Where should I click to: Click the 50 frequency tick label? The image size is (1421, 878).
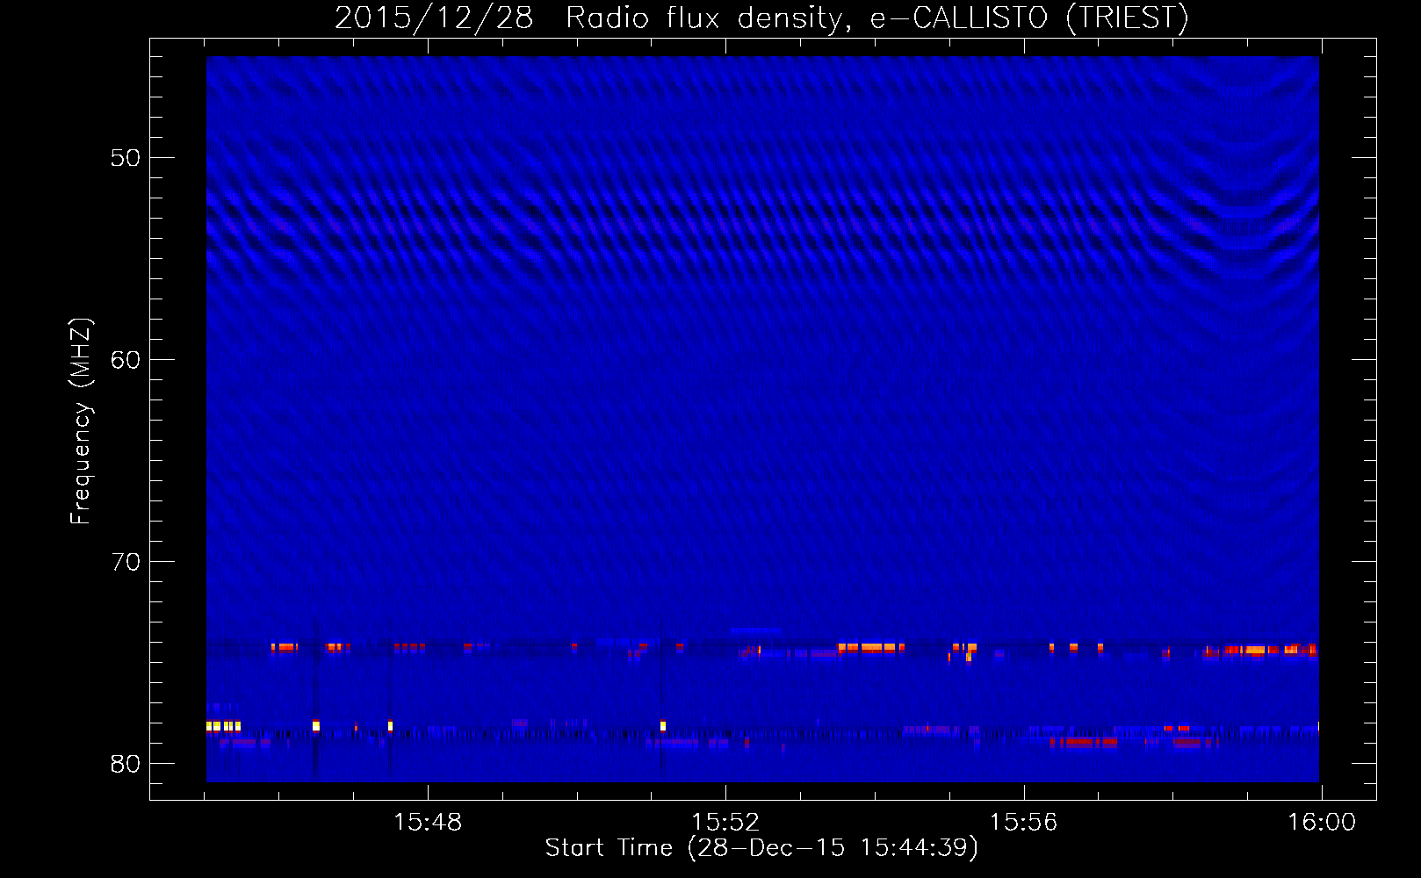pyautogui.click(x=125, y=158)
